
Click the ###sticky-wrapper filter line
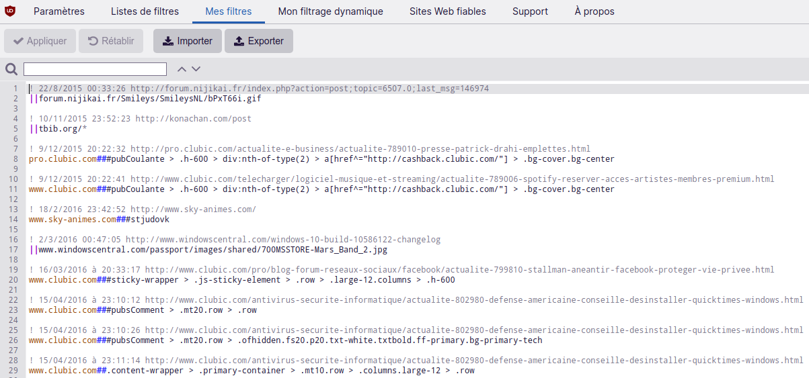point(242,280)
